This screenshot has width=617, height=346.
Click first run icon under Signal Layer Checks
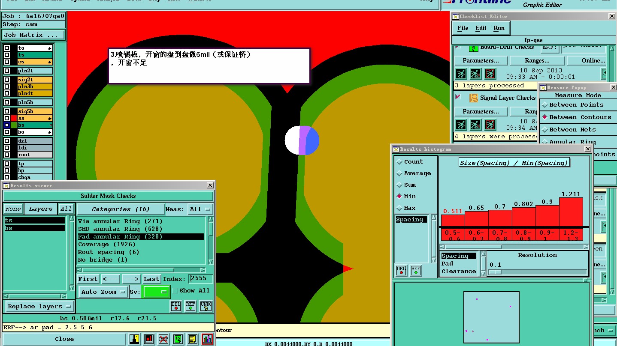[x=461, y=125]
